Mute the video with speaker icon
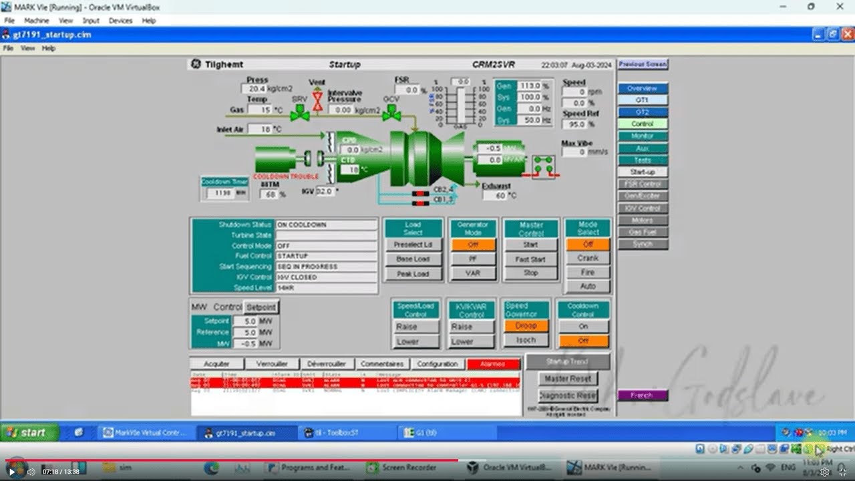This screenshot has height=481, width=855. pyautogui.click(x=31, y=472)
